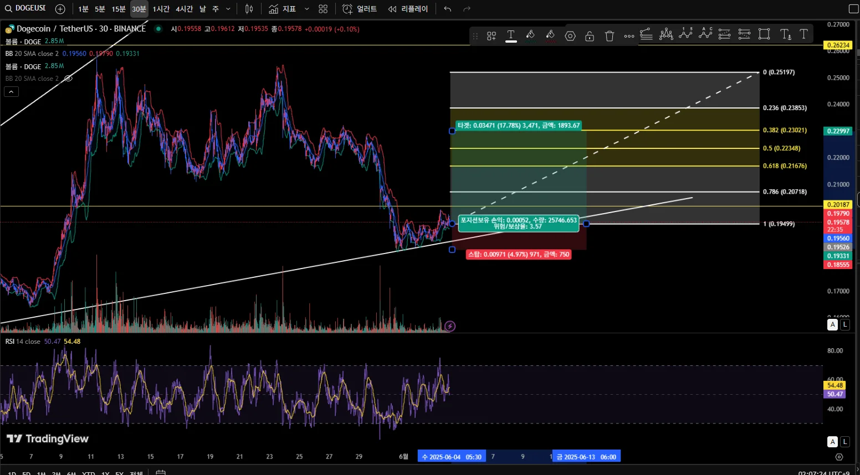The image size is (860, 475).
Task: Show the hidden BB 20 SMA indicator
Action: (68, 79)
